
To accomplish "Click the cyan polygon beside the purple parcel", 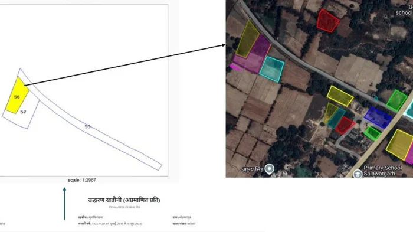I will point(272,69).
